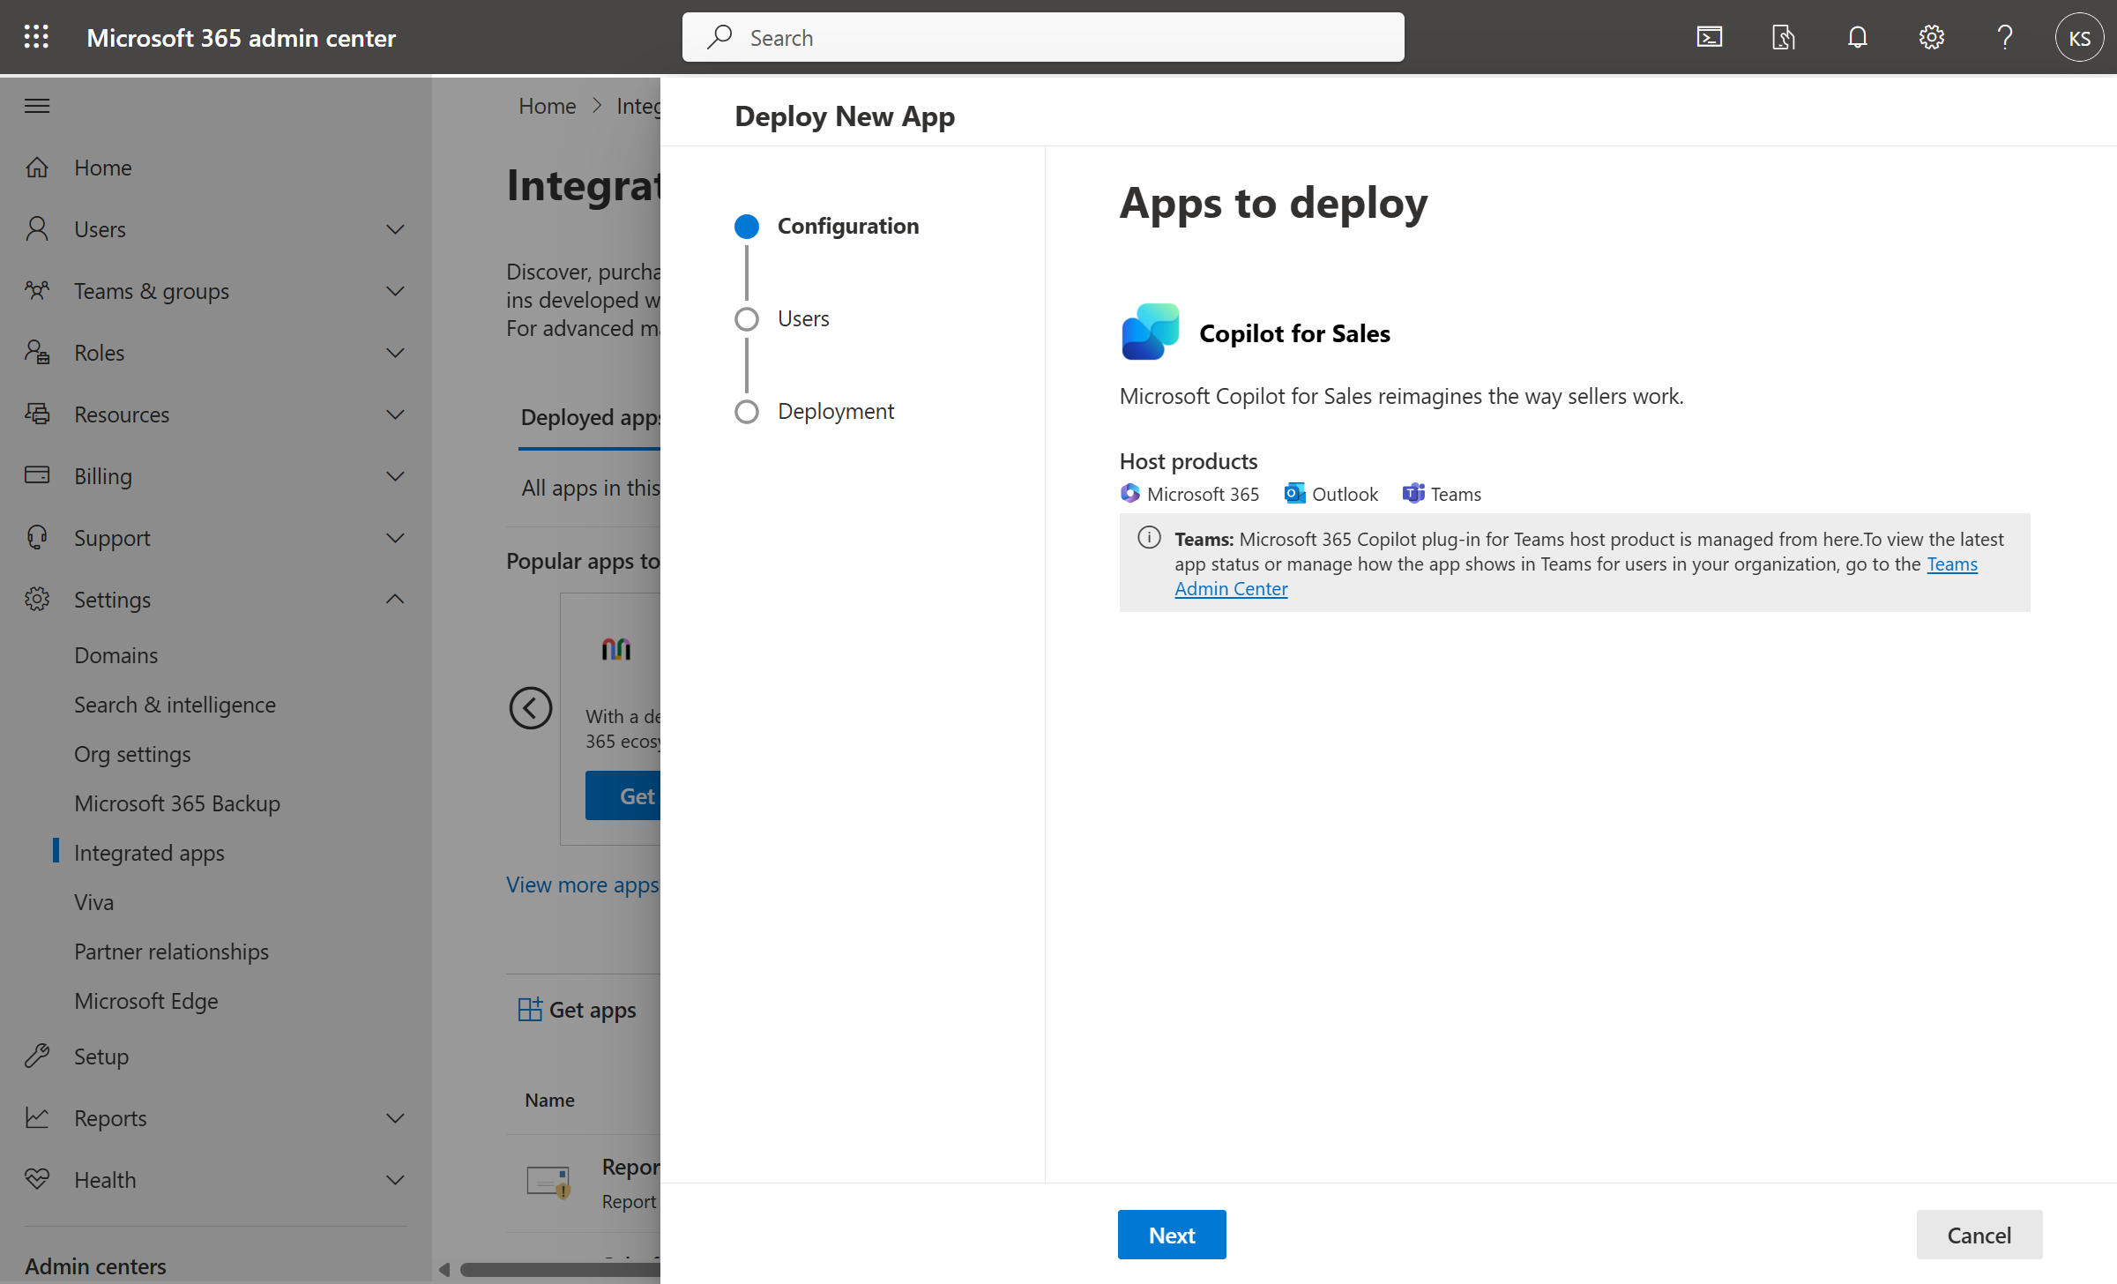This screenshot has height=1284, width=2117.
Task: Click the Settings gear icon in top bar
Action: pyautogui.click(x=1931, y=36)
